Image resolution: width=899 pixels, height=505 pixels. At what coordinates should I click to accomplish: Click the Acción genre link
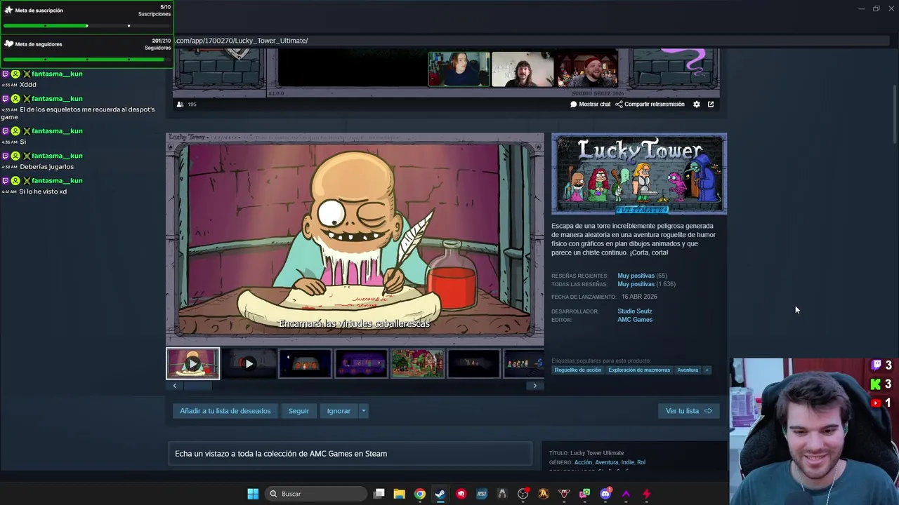(583, 462)
